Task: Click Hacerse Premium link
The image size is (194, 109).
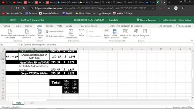Action: point(147,20)
